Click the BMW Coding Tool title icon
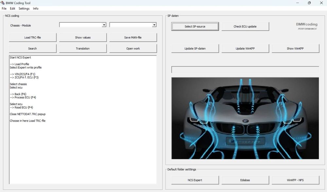Screen dimensions: 327x192 click(3, 3)
